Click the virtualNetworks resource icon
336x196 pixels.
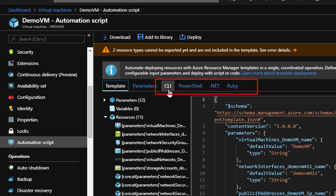(118, 159)
